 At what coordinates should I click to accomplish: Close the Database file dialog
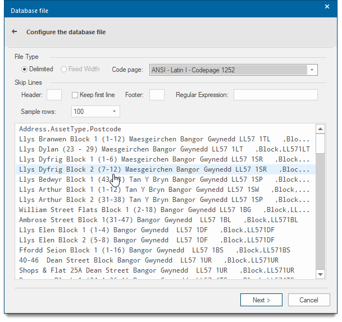(327, 7)
